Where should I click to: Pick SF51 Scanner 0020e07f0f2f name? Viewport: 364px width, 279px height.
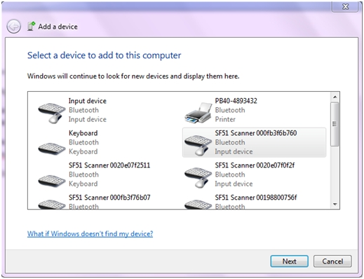point(255,165)
